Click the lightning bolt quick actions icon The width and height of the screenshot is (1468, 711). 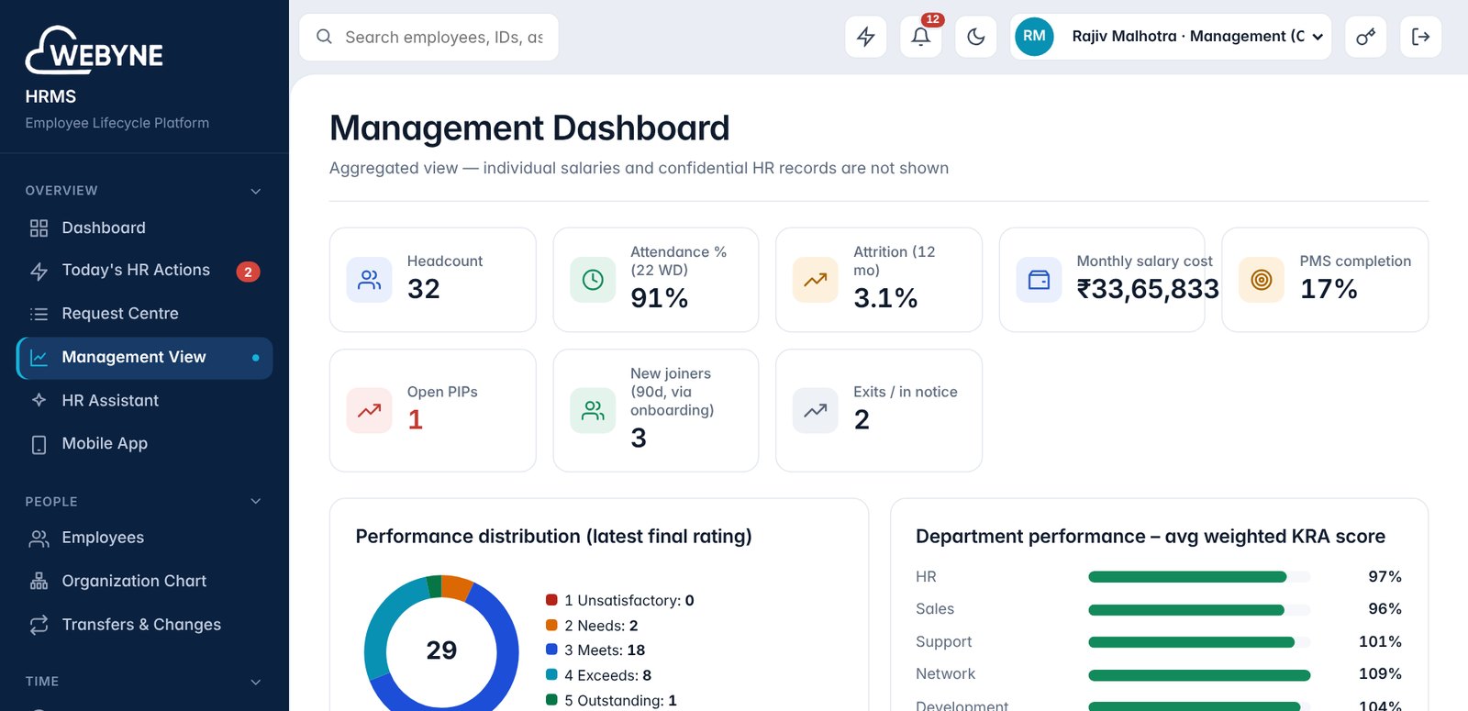point(865,37)
